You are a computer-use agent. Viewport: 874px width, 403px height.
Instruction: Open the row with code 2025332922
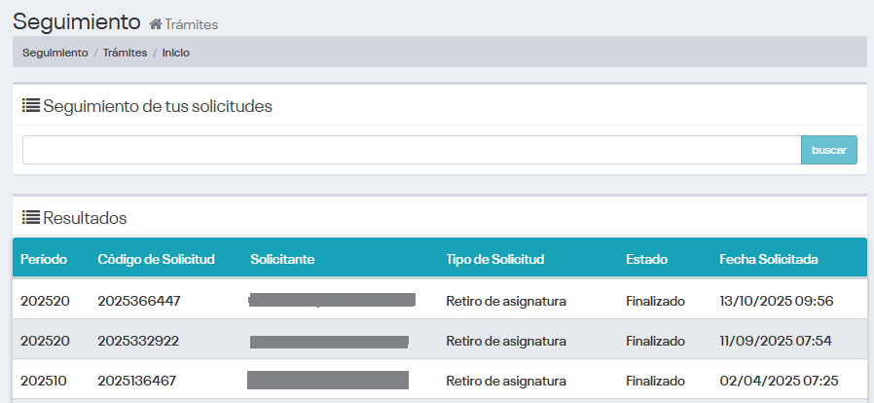(x=139, y=341)
